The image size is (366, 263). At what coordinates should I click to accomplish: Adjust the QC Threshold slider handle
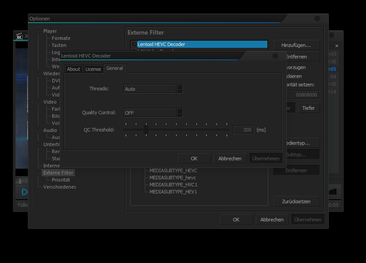[x=146, y=130]
